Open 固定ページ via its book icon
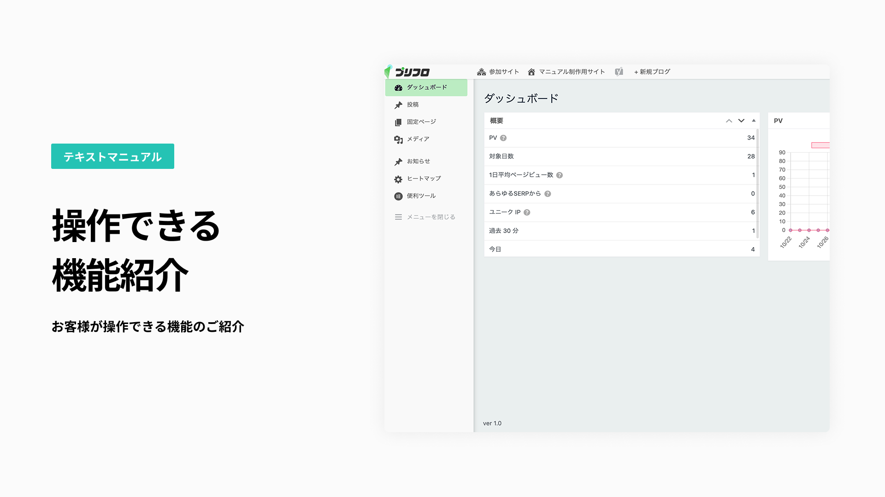 click(x=398, y=121)
